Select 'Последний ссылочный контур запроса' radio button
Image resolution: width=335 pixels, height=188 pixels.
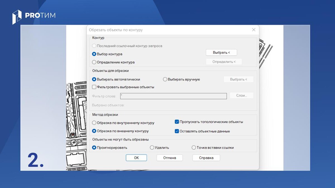[x=94, y=46]
